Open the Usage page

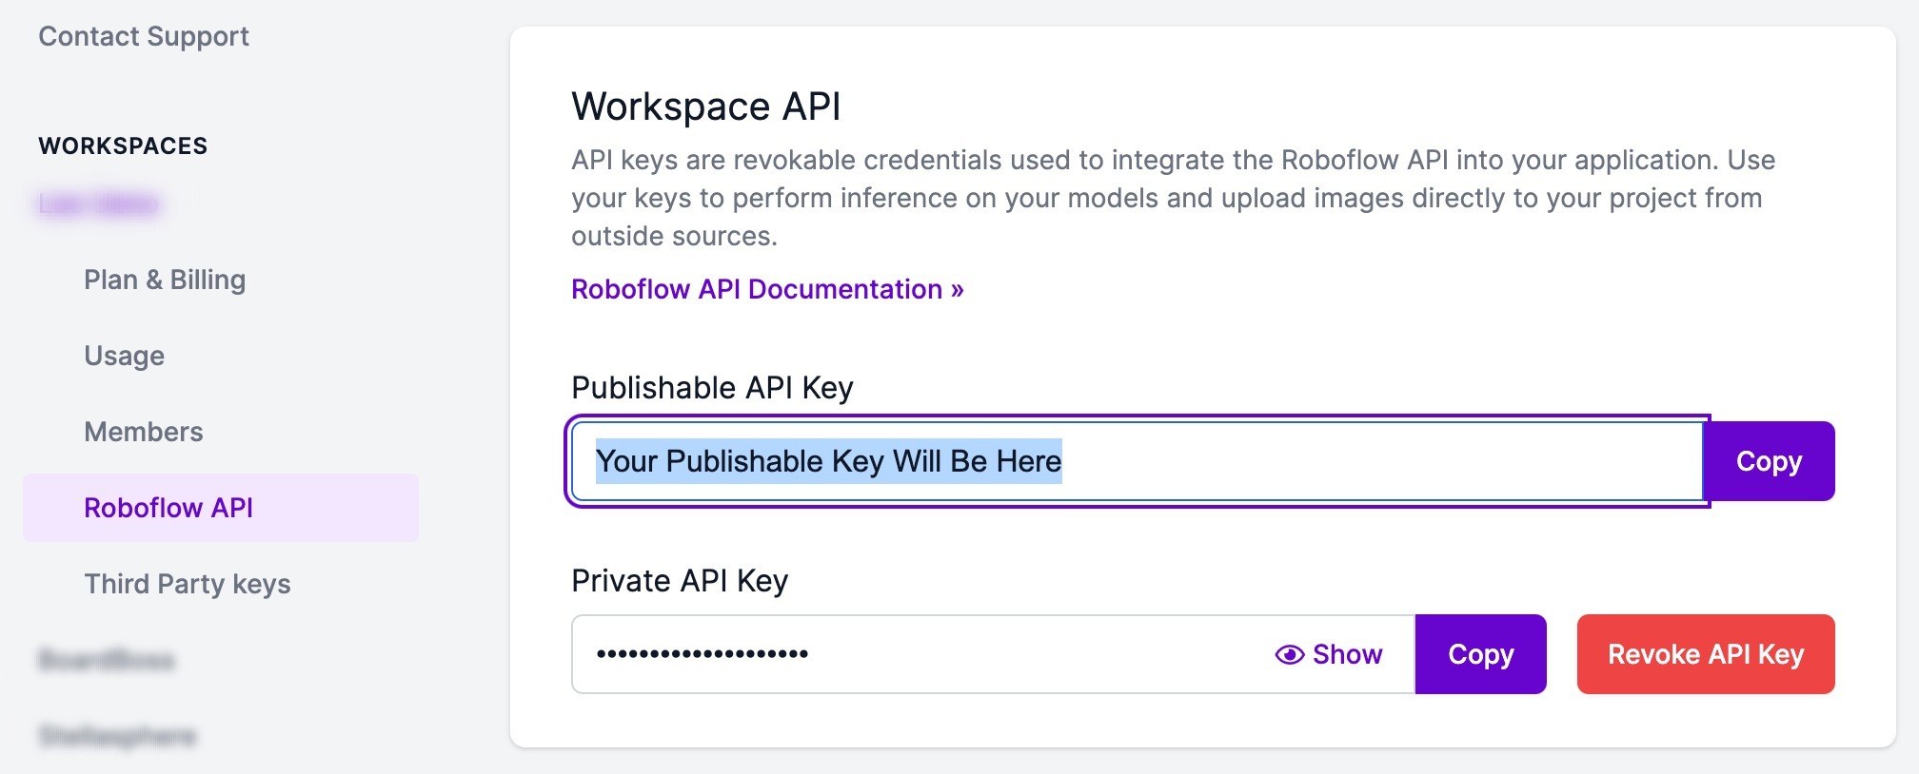(x=125, y=356)
